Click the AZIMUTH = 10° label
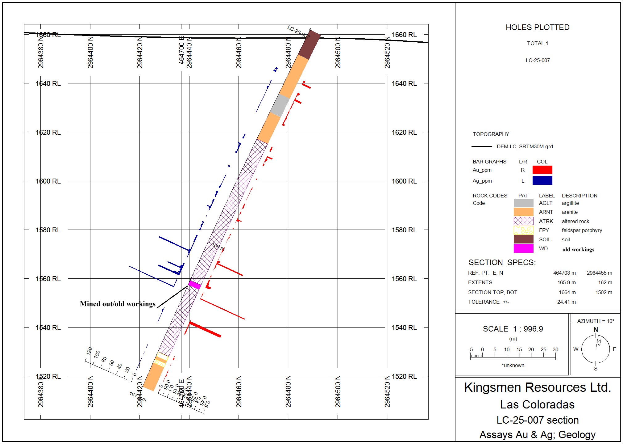The image size is (623, 444). 595,321
